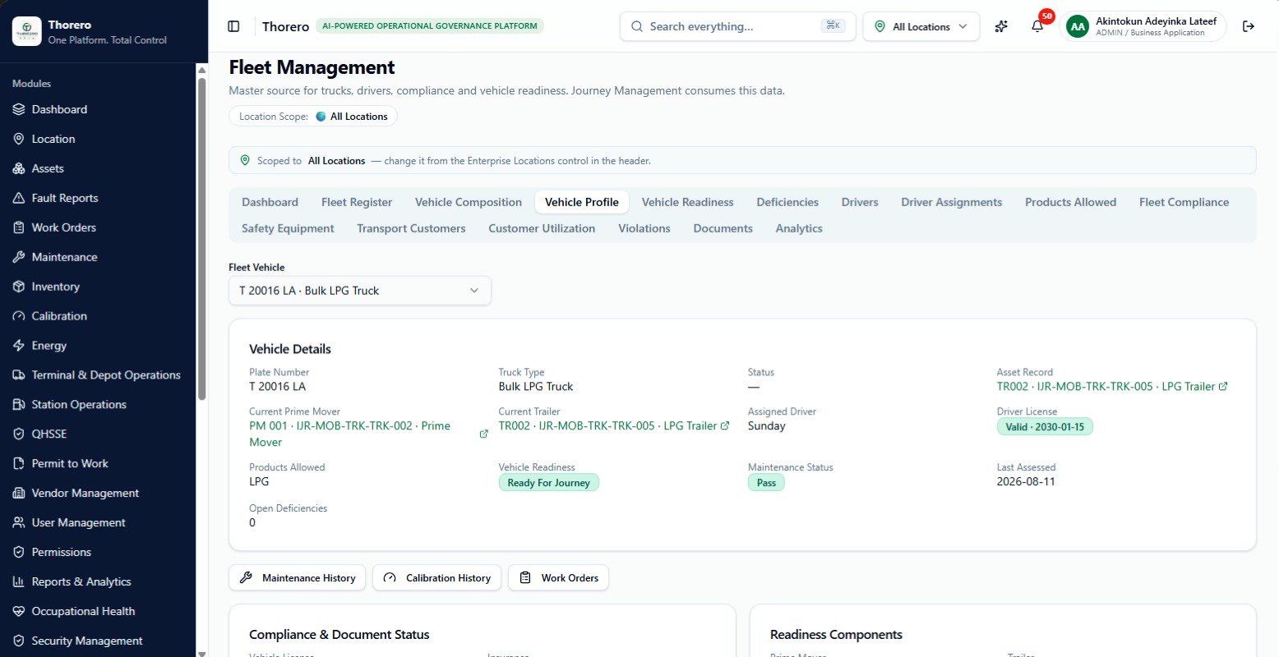Screen dimensions: 1279x657
Task: Click the Work Orders clipboard icon in sidebar
Action: tap(19, 227)
